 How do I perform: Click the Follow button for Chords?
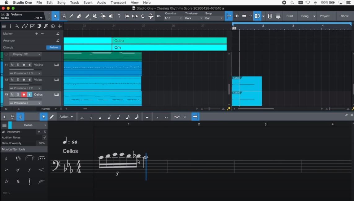tap(54, 47)
